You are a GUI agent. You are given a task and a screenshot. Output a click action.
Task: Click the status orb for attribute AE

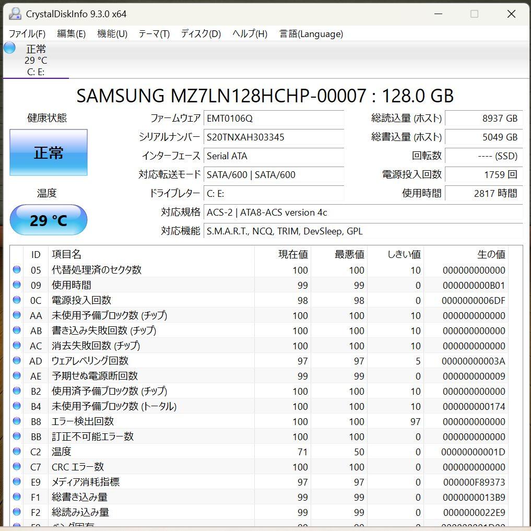[17, 375]
